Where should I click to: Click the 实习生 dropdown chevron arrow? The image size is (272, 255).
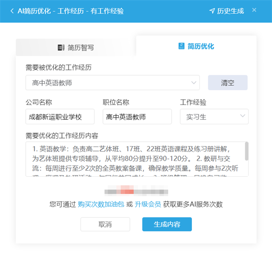click(x=242, y=116)
